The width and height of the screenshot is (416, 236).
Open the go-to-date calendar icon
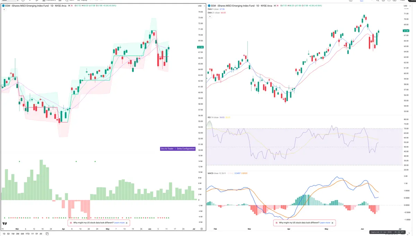[47, 234]
